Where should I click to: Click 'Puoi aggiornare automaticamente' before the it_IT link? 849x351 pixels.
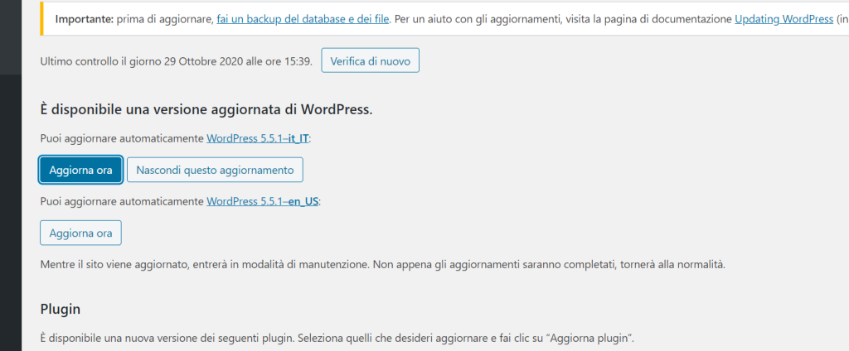point(122,139)
